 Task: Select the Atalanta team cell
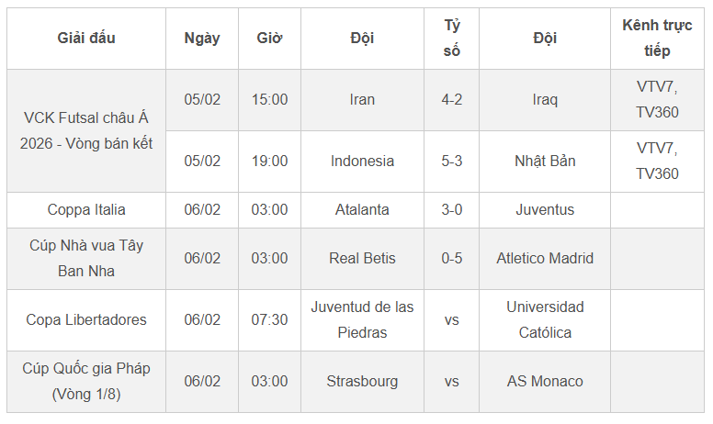coord(362,209)
